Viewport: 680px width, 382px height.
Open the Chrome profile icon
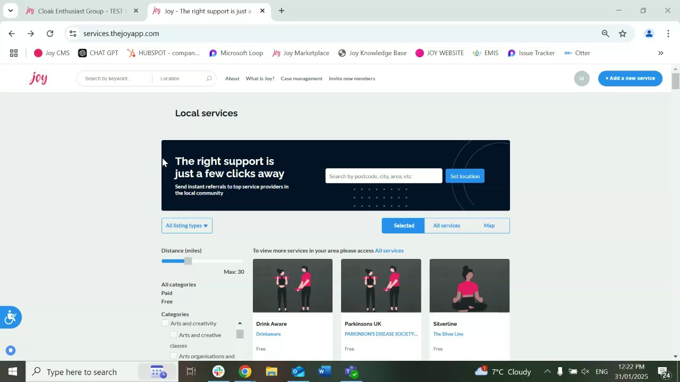[649, 33]
